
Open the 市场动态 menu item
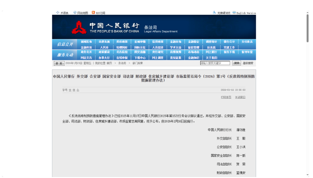[x=193, y=52]
